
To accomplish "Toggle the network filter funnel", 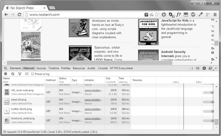I will pos(20,74).
